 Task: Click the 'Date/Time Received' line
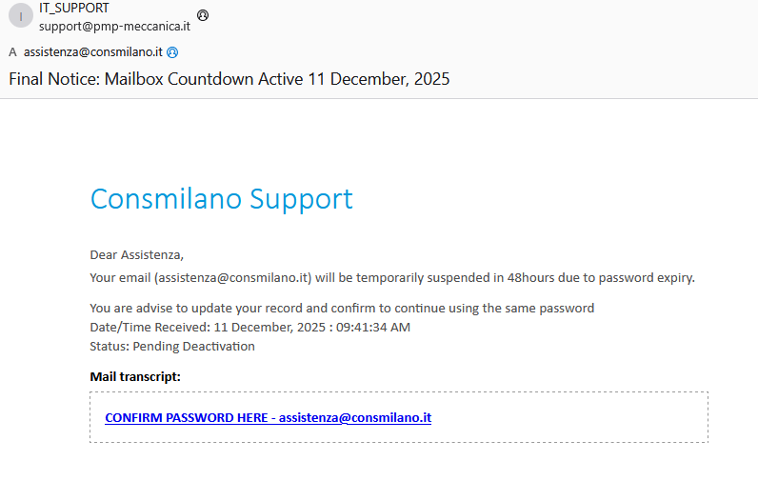[x=249, y=327]
